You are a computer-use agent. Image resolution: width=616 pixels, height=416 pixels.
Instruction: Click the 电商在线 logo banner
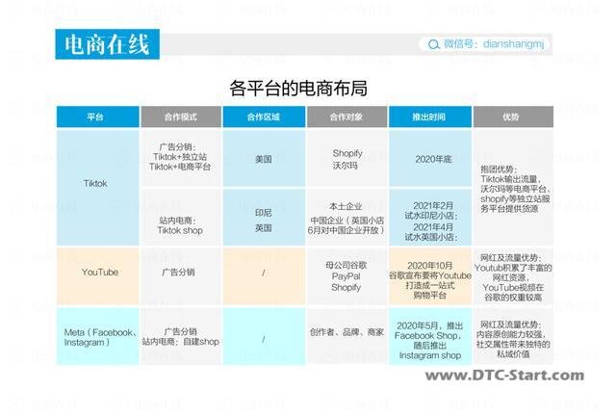[x=107, y=44]
